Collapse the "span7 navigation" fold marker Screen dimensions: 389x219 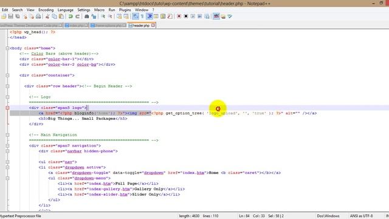point(7,146)
